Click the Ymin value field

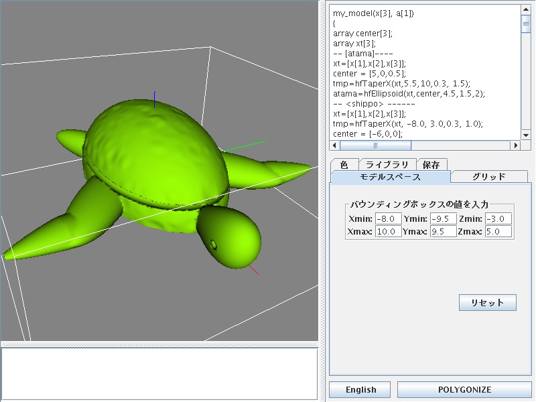click(444, 219)
